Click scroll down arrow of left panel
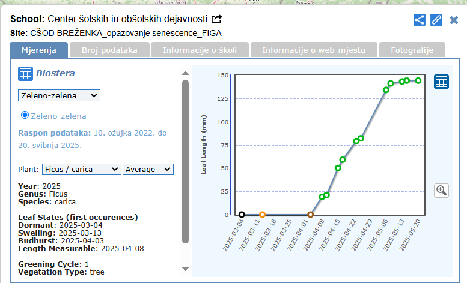Viewport: 467px width, 283px height. (185, 268)
